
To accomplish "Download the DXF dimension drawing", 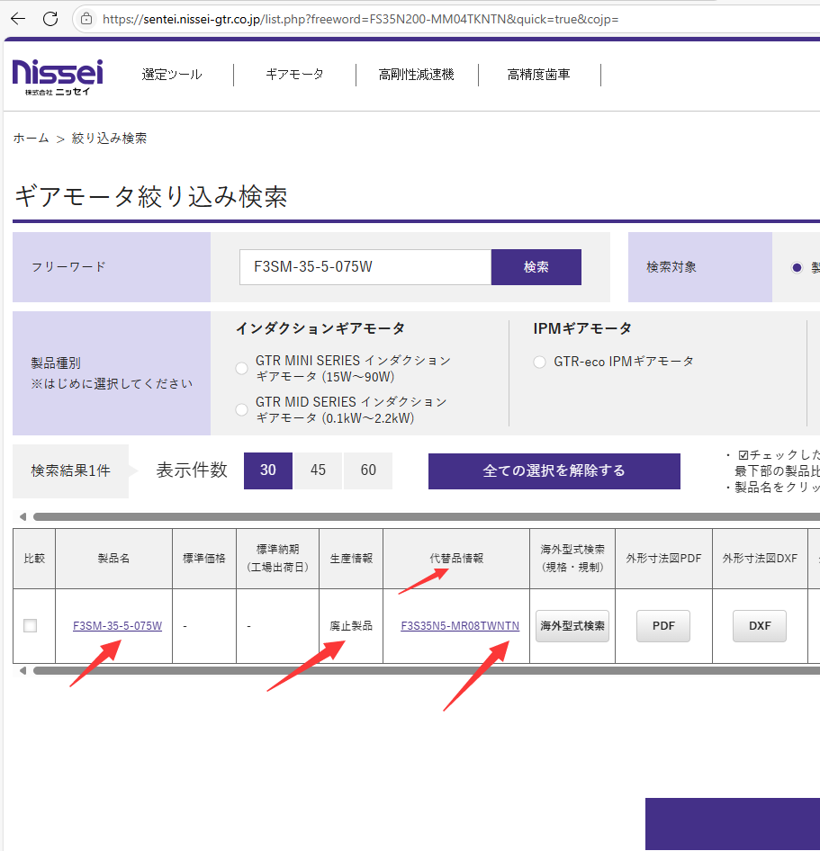I will (x=759, y=625).
